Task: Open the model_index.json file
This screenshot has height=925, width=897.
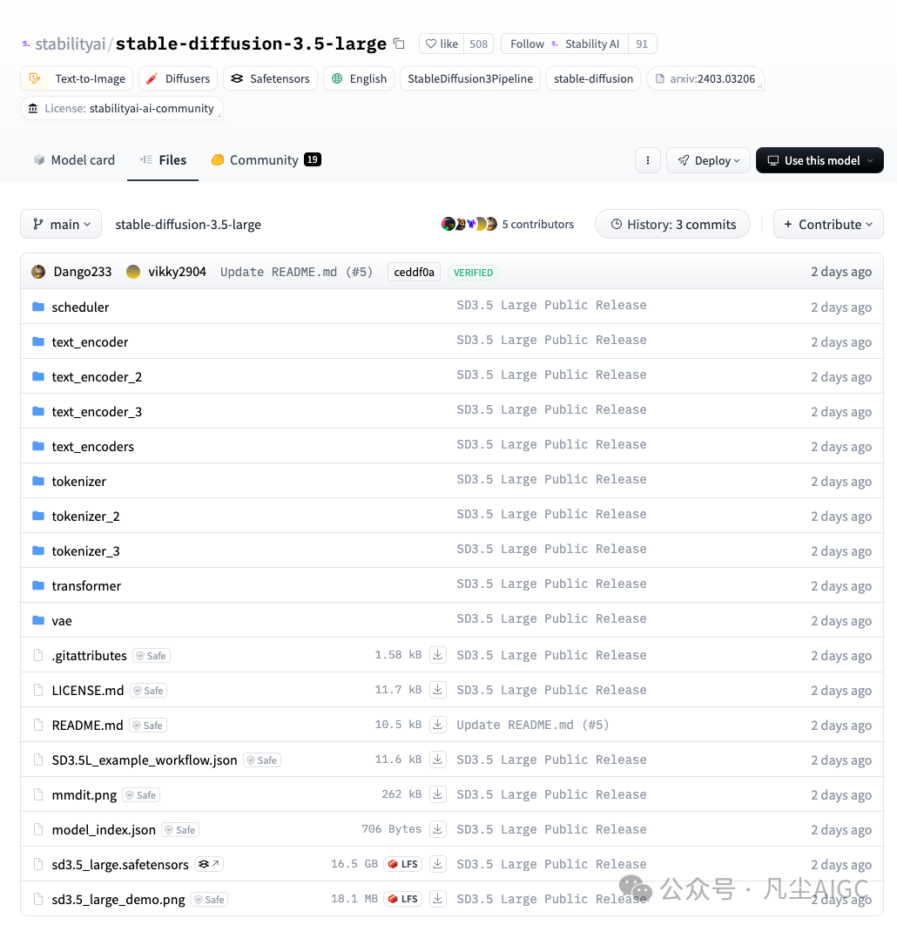Action: [104, 829]
